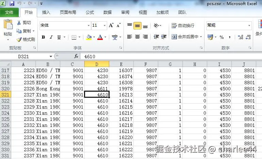Switch to the 页面布局 tab

coord(68,13)
